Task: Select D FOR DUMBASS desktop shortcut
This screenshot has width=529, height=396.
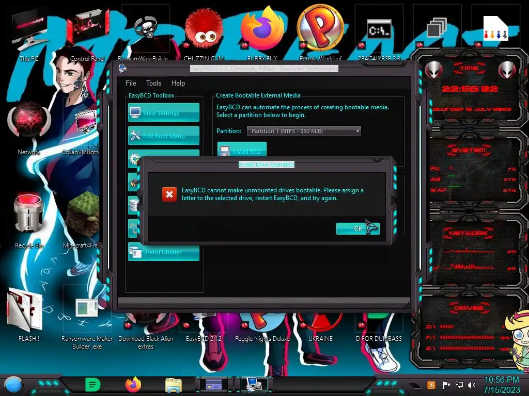Action: pos(379,328)
